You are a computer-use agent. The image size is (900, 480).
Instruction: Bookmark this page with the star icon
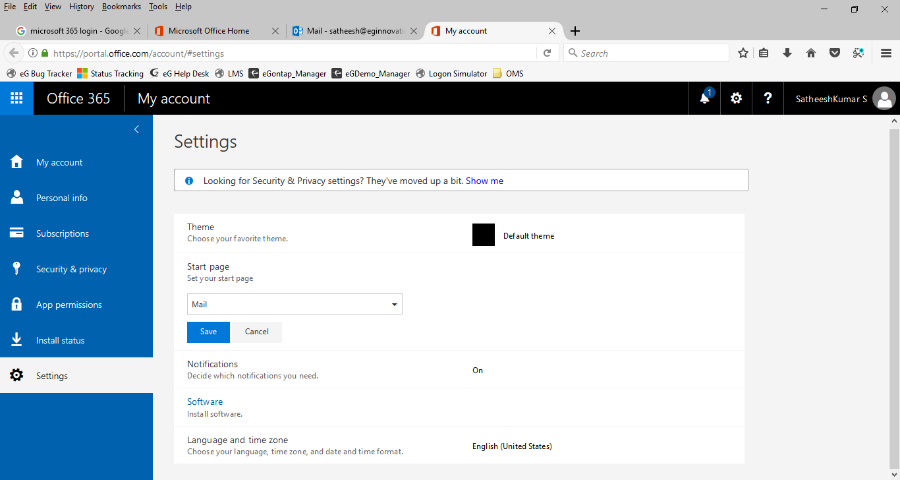(743, 53)
